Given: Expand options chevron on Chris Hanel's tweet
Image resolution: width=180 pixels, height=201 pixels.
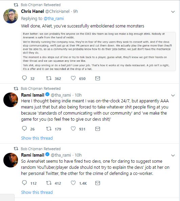Looking at the screenshot, I should pos(173,12).
